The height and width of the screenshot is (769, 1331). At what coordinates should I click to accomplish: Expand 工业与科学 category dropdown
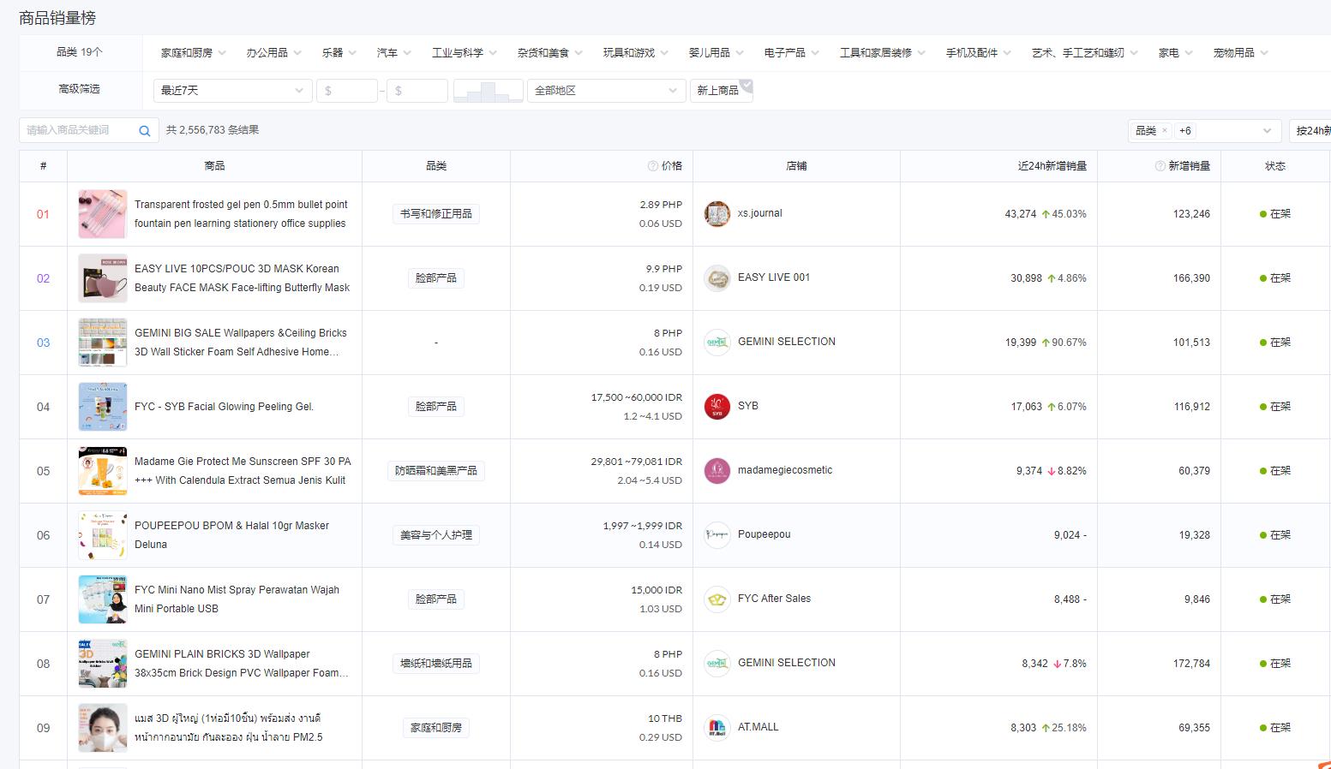tap(465, 53)
